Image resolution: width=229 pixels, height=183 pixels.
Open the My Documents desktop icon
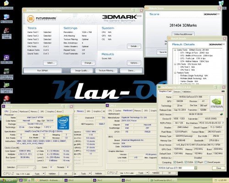[x=6, y=5]
